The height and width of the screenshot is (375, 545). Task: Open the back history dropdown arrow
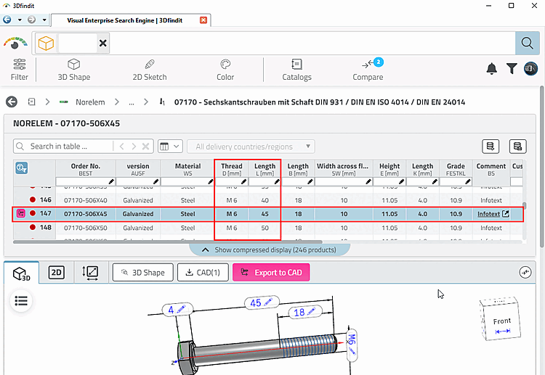[x=20, y=20]
